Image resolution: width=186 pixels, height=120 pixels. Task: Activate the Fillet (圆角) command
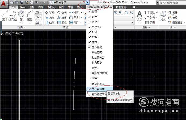(x=74, y=17)
